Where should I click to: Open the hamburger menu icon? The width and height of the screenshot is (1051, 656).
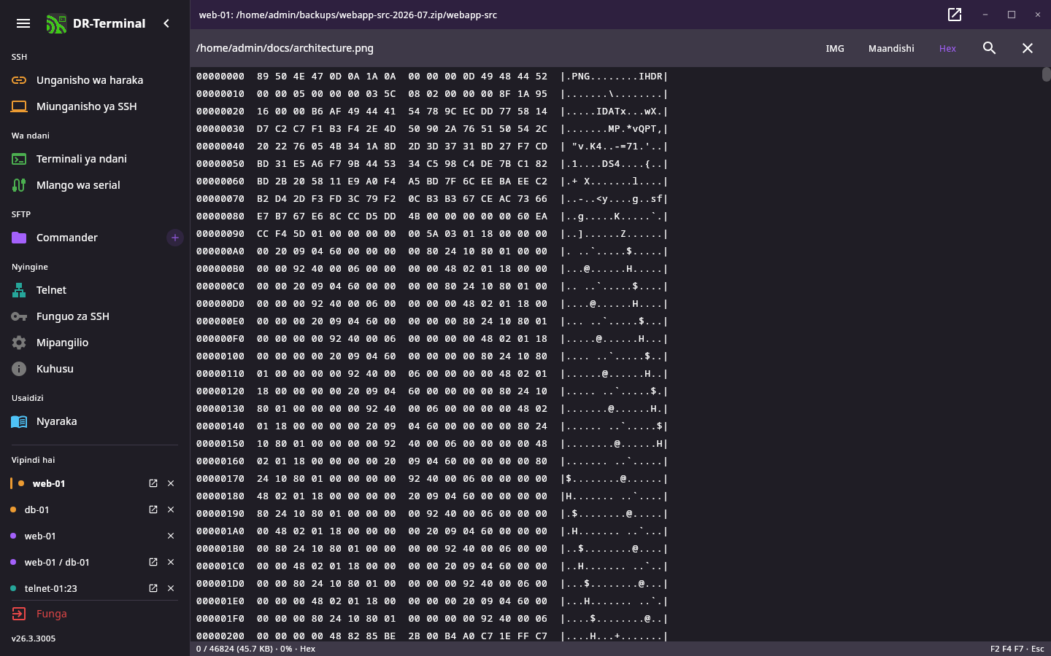click(x=23, y=23)
